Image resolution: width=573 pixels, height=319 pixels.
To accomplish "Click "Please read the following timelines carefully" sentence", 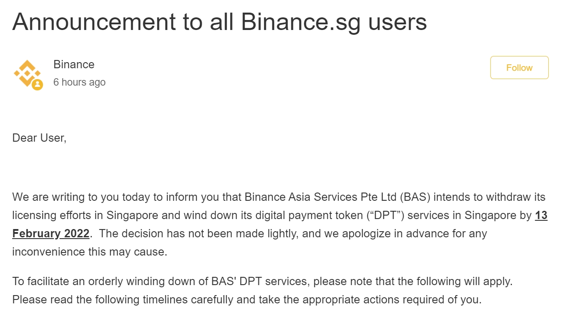I will tap(123, 300).
